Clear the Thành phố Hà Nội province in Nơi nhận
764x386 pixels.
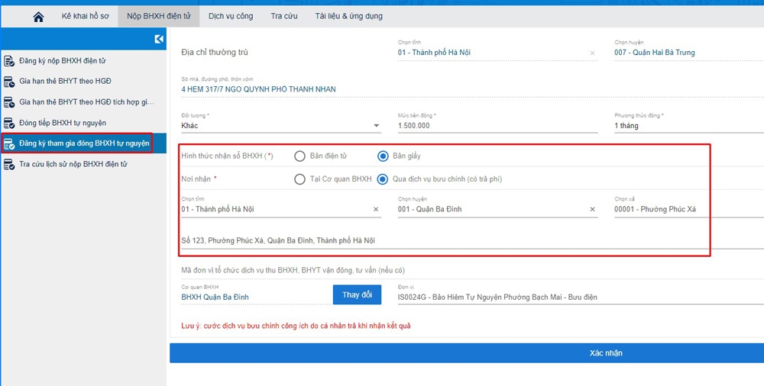(x=376, y=209)
